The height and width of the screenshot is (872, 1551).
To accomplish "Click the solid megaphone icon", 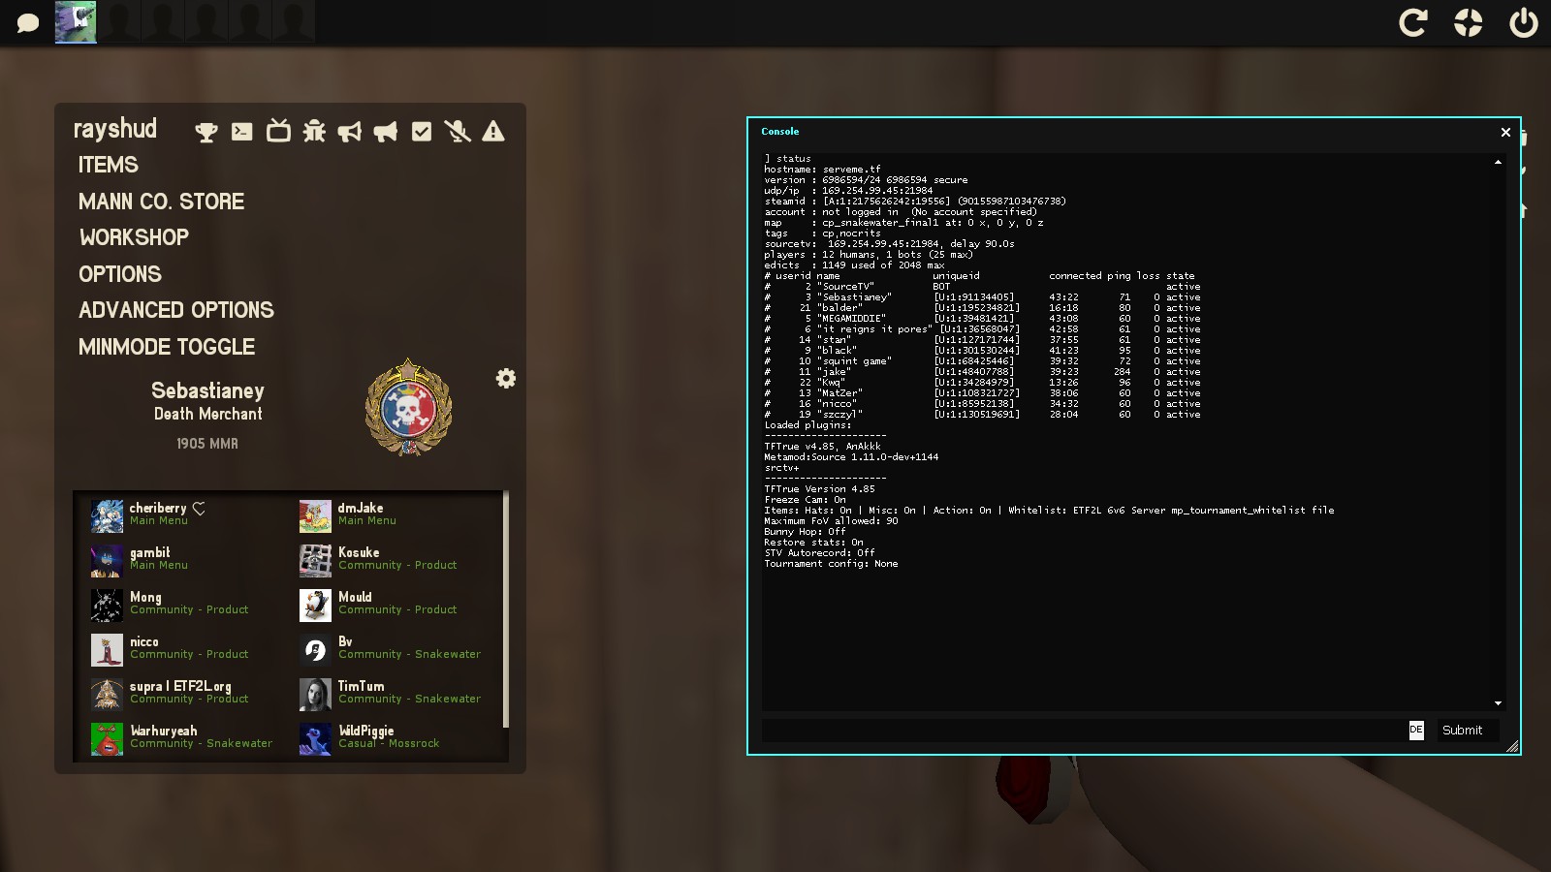I will [x=386, y=132].
